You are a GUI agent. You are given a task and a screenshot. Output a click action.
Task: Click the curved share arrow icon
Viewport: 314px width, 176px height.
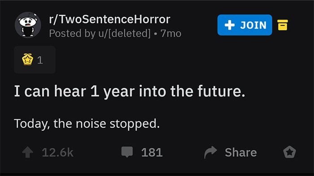click(210, 152)
